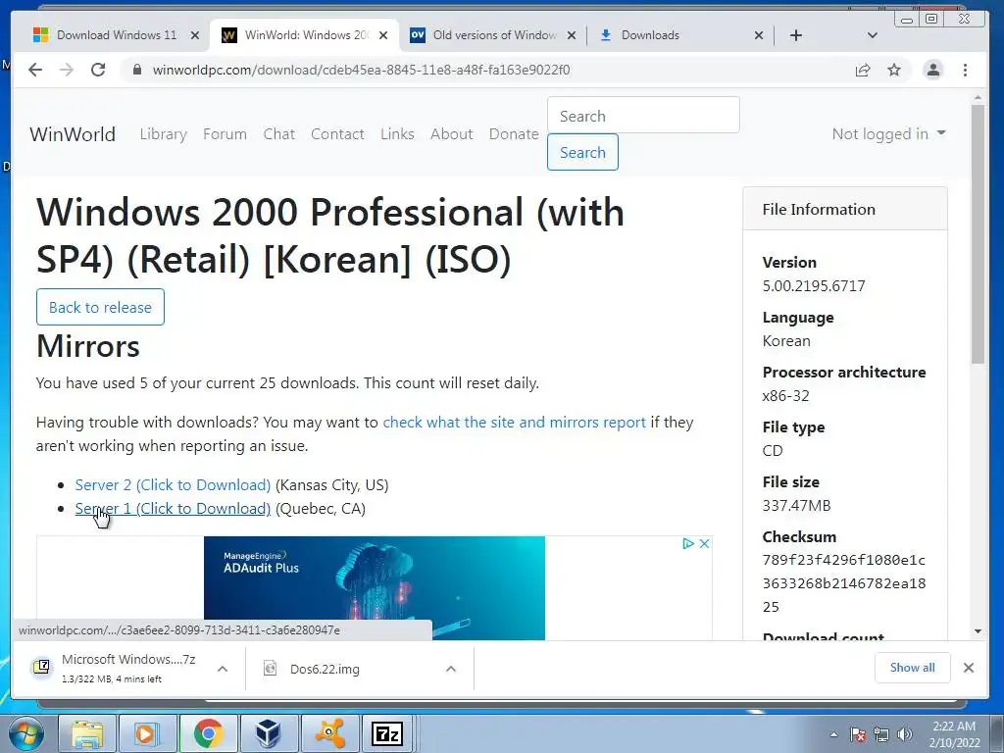The image size is (1004, 753).
Task: Close the Download Windows 11 tab
Action: pos(195,35)
